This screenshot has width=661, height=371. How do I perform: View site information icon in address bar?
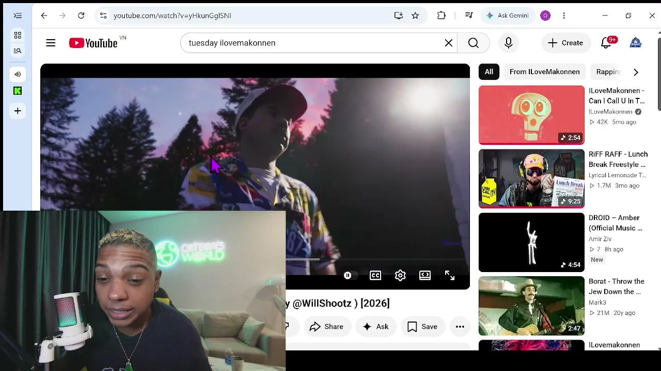[x=103, y=15]
